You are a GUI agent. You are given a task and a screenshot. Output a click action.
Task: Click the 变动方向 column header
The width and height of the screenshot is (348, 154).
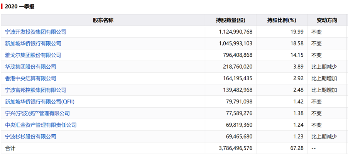pyautogui.click(x=327, y=20)
